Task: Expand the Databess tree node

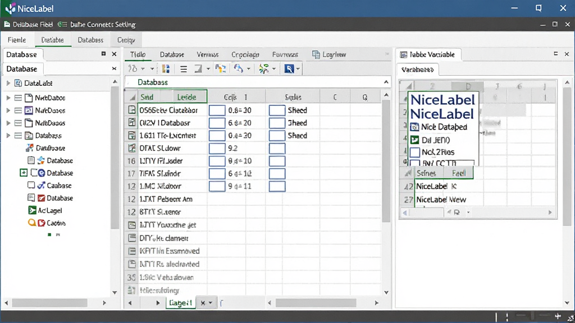Action: click(8, 136)
